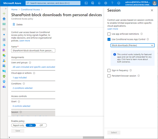This screenshot has width=158, height=139.
Task: Go to Conditional Access breadcrumb
Action: click(30, 9)
